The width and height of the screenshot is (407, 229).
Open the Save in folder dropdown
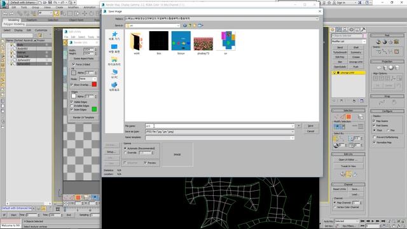tap(178, 25)
